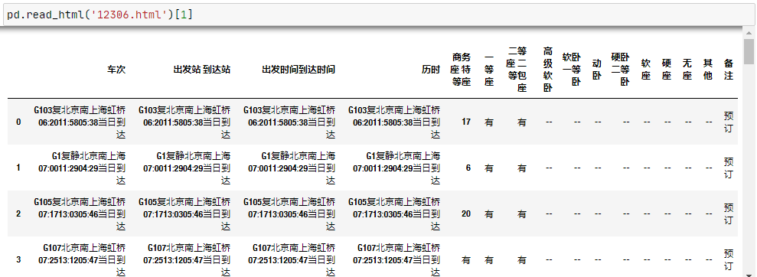Click the value 17 in G103 row
The width and height of the screenshot is (757, 277).
tap(466, 122)
